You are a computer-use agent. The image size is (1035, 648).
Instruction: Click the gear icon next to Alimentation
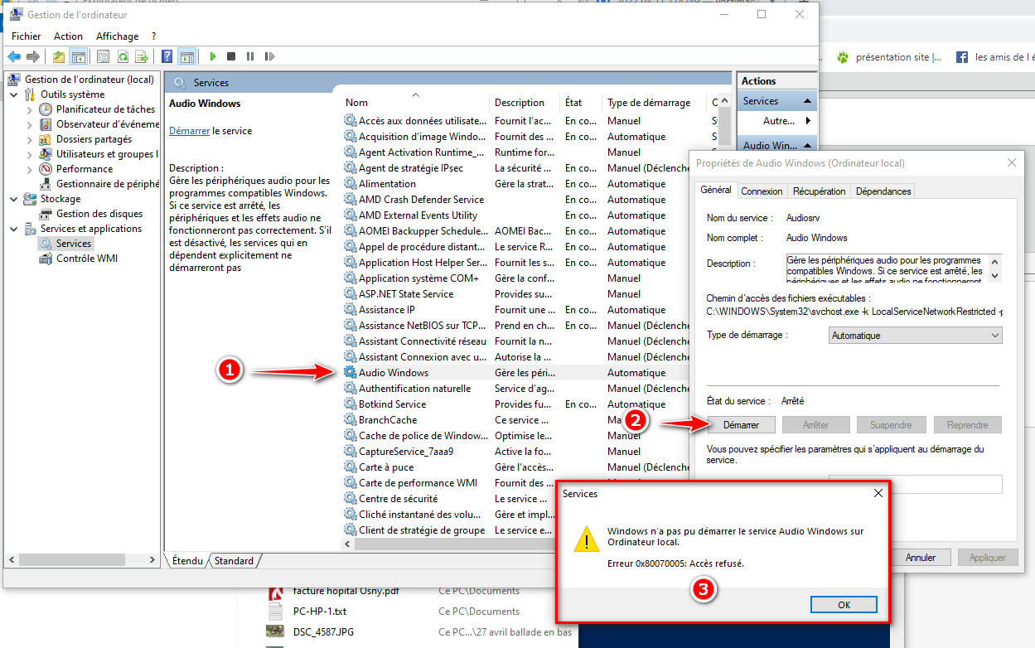[350, 184]
